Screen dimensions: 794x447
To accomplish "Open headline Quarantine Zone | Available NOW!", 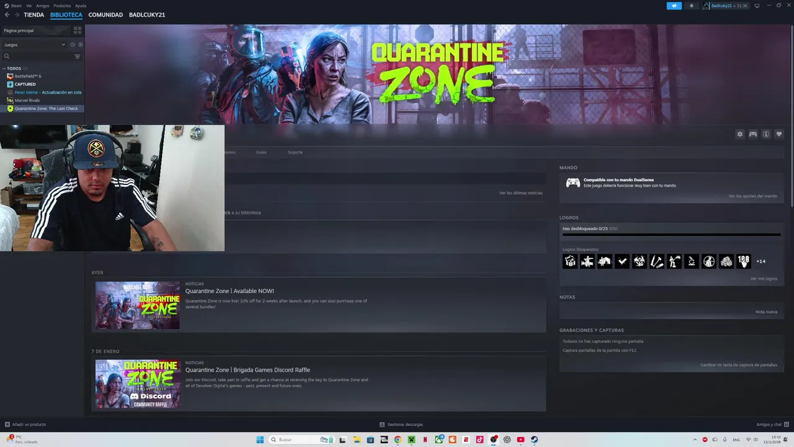I will [230, 291].
